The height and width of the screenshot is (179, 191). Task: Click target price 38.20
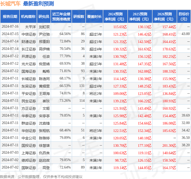pos(186,145)
